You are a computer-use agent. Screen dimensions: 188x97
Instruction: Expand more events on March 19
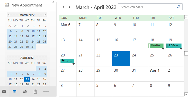tap(181, 49)
